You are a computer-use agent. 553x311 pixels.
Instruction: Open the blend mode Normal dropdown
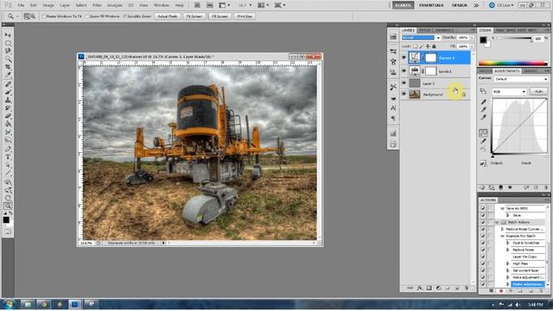point(421,37)
